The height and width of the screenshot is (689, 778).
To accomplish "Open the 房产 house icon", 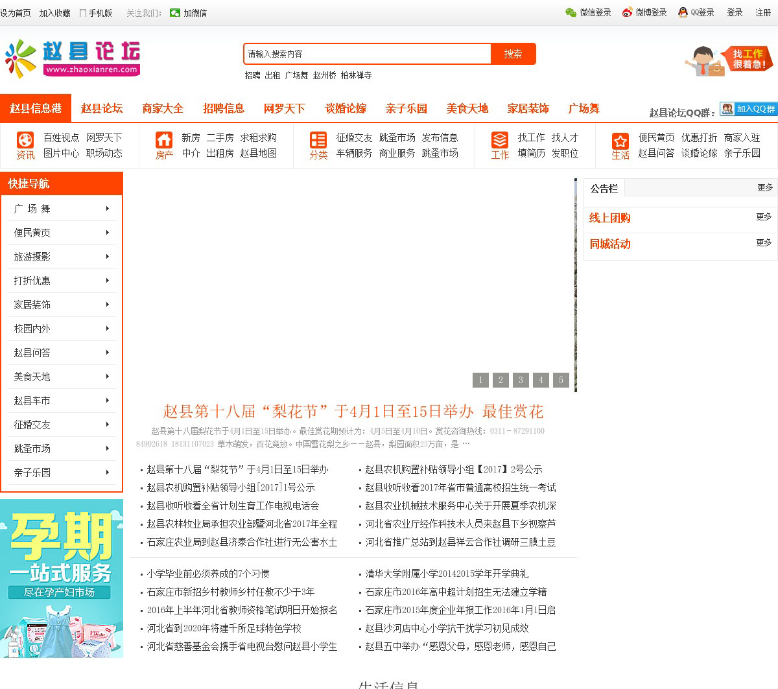I will point(164,140).
